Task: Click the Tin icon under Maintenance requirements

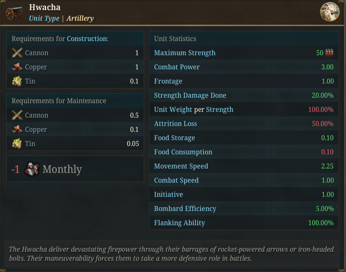Action: click(x=17, y=143)
